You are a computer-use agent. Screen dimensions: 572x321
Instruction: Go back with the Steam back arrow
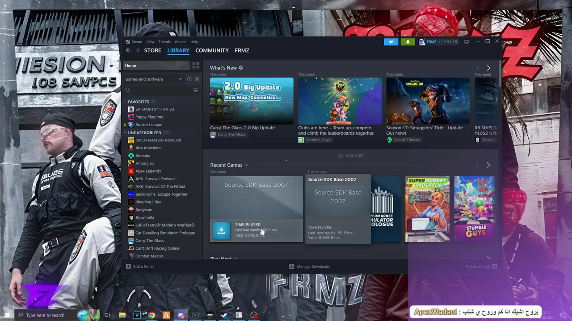click(128, 50)
